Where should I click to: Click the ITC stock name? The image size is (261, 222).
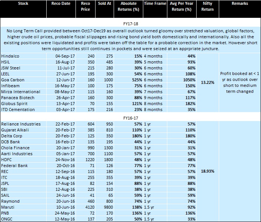4,177
